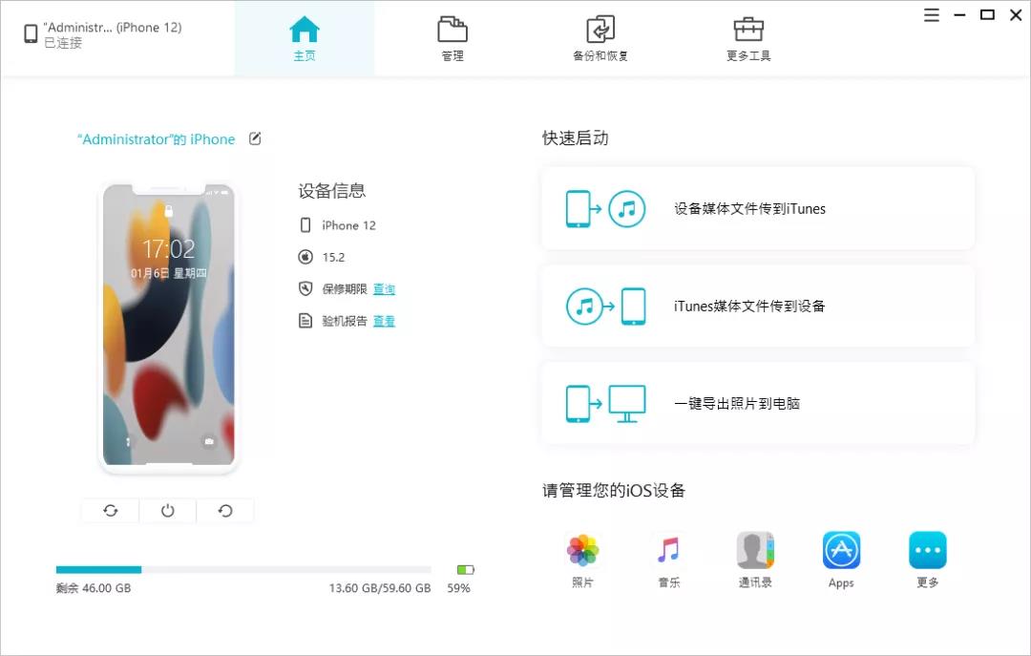Image resolution: width=1031 pixels, height=656 pixels.
Task: Rename the device via pencil icon
Action: click(x=254, y=138)
